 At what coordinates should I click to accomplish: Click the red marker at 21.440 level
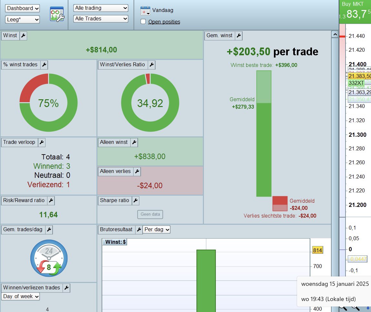(342, 37)
